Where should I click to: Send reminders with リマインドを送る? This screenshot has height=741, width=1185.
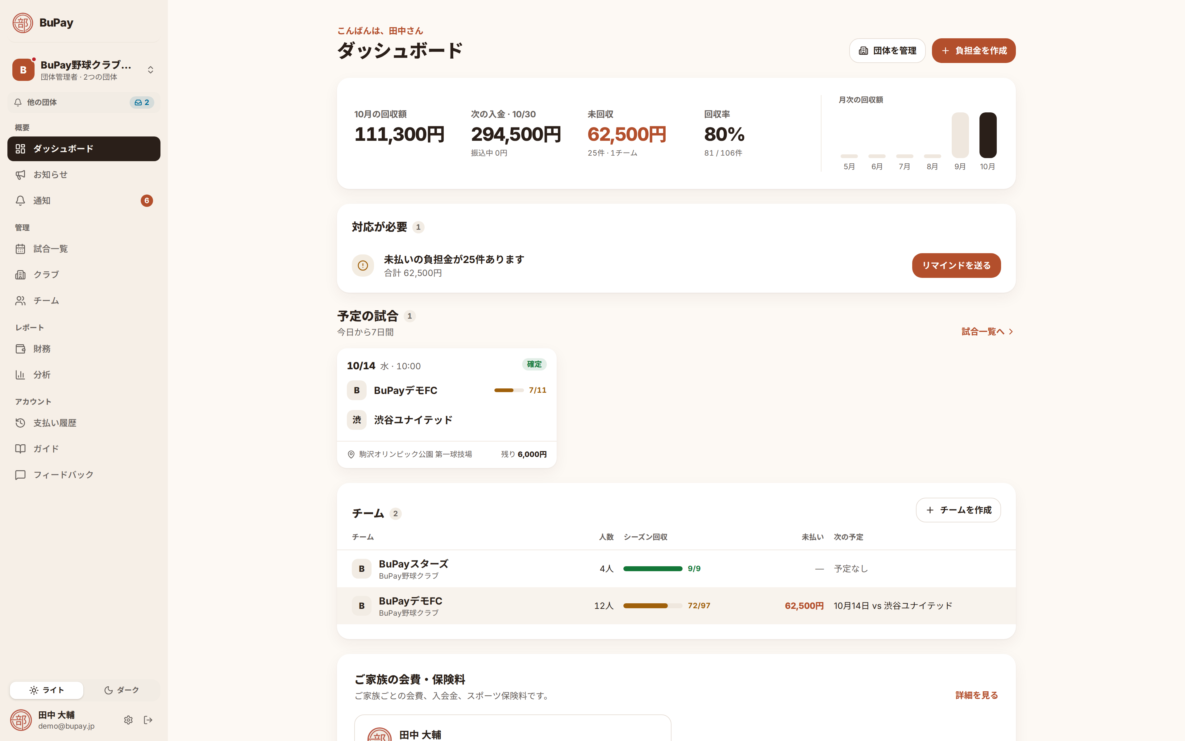point(956,265)
